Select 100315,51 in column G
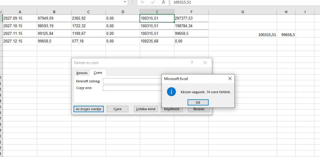 pos(243,34)
